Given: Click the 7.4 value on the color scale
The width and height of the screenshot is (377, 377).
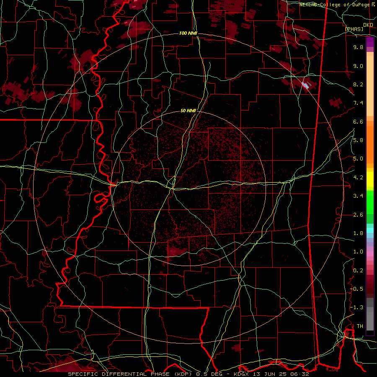Looking at the screenshot, I should 358,103.
